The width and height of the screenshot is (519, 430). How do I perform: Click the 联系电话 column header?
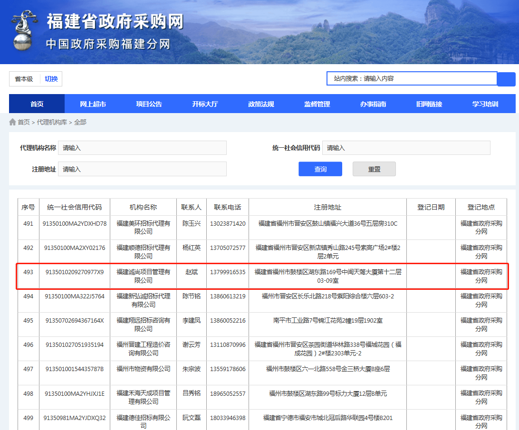pos(228,207)
